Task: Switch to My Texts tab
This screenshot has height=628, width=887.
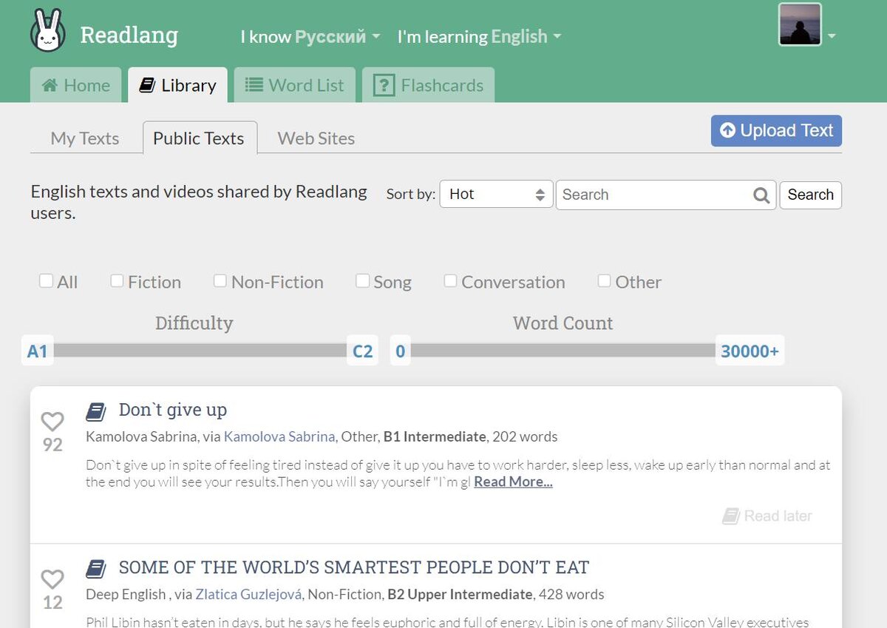Action: tap(85, 138)
